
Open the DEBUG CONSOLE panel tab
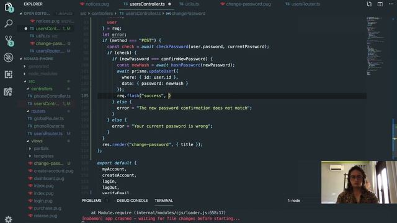(132, 201)
